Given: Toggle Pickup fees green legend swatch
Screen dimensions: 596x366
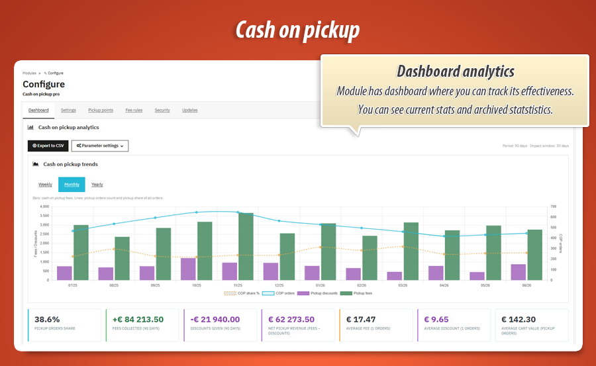Looking at the screenshot, I should pyautogui.click(x=346, y=293).
